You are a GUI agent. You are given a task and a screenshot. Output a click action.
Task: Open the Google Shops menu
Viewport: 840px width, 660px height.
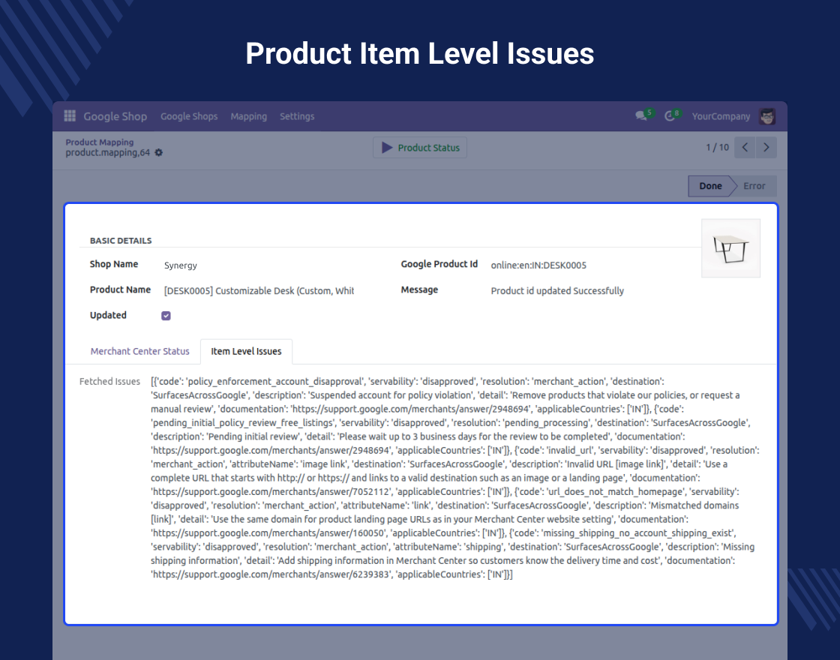click(189, 116)
